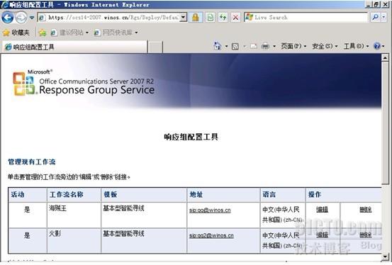This screenshot has height=265, width=392.
Task: Click the RSS feeds icon
Action: click(235, 47)
